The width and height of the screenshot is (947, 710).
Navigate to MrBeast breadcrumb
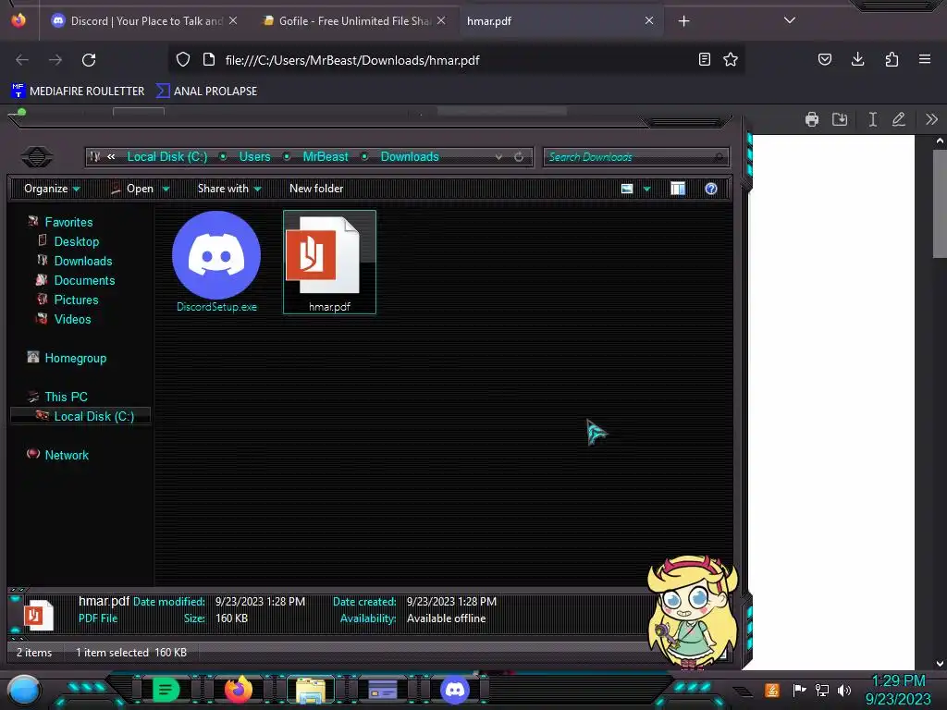(326, 157)
